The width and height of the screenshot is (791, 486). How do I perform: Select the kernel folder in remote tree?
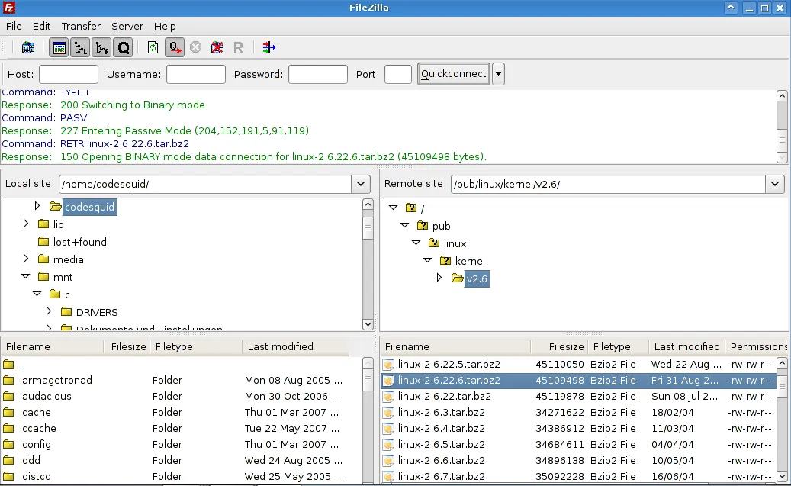(x=470, y=261)
